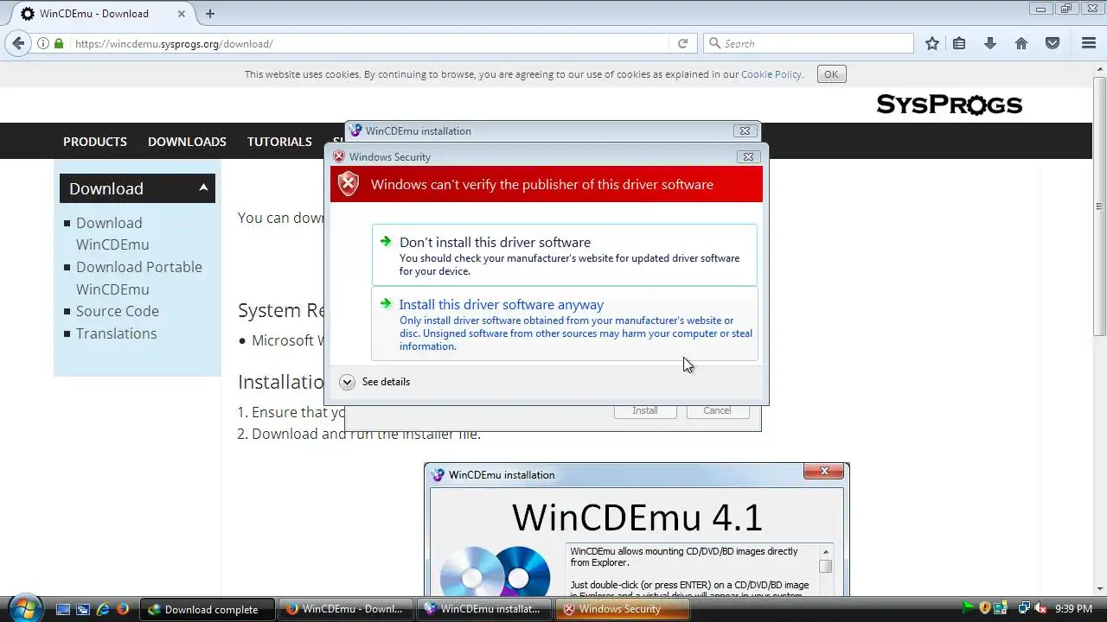Collapse the Download sidebar panel arrow
The height and width of the screenshot is (622, 1107).
203,187
